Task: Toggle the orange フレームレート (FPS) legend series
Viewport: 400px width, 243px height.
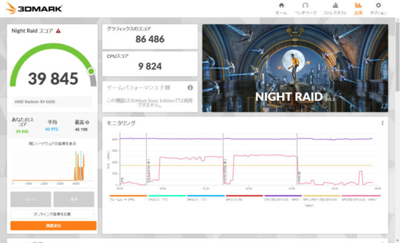Action: coord(128,198)
